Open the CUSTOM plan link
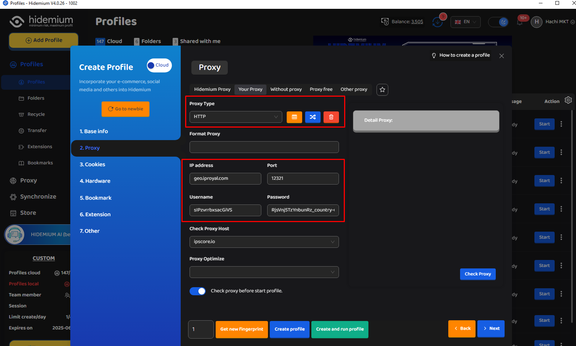 click(x=43, y=258)
